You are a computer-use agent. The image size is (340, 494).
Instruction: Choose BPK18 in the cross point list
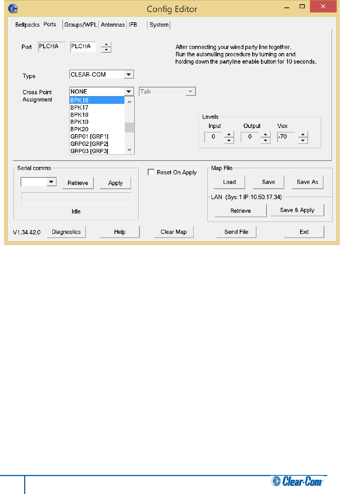click(x=97, y=115)
